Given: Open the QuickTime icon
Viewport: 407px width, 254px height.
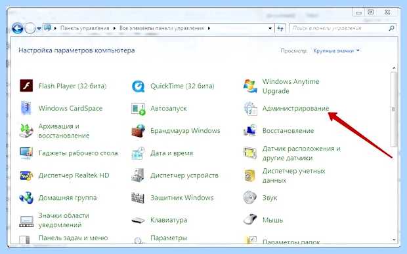Looking at the screenshot, I should 138,86.
